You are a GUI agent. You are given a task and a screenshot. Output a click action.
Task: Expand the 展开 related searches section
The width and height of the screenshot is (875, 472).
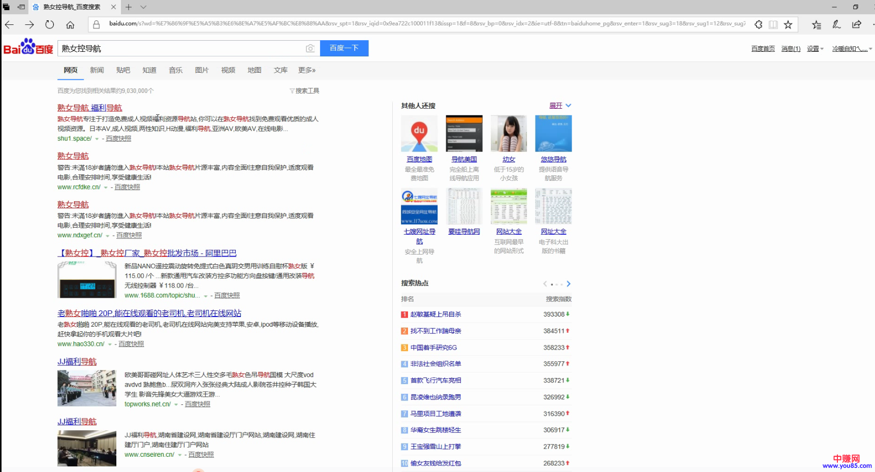click(560, 106)
